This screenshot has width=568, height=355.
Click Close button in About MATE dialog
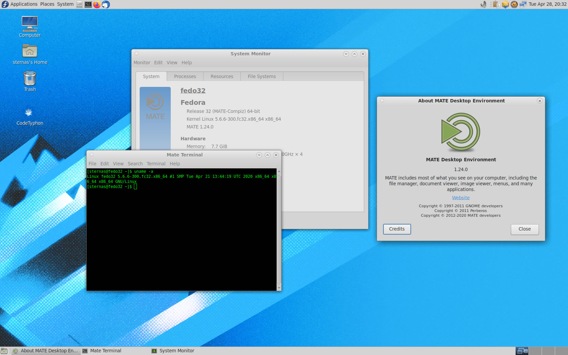point(525,229)
